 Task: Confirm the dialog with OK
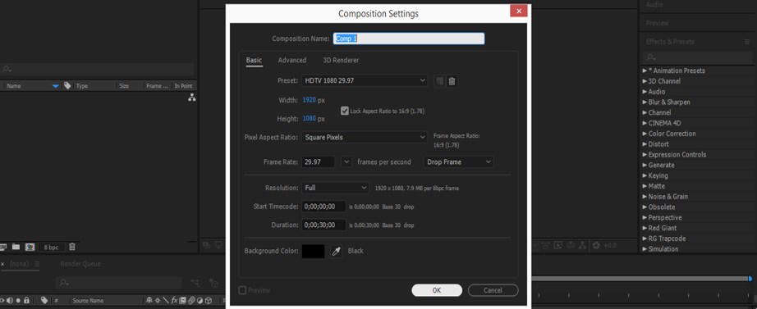437,290
